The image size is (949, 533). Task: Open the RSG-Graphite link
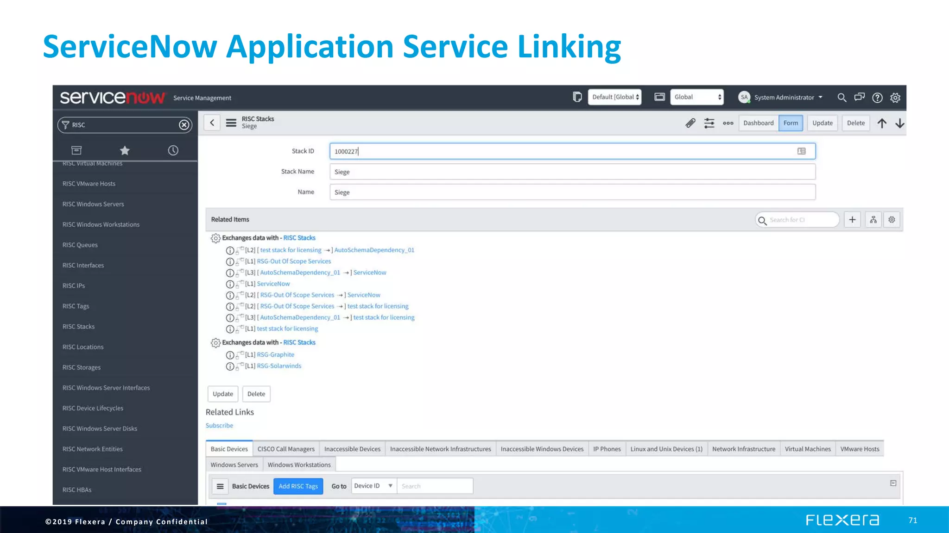pos(276,354)
